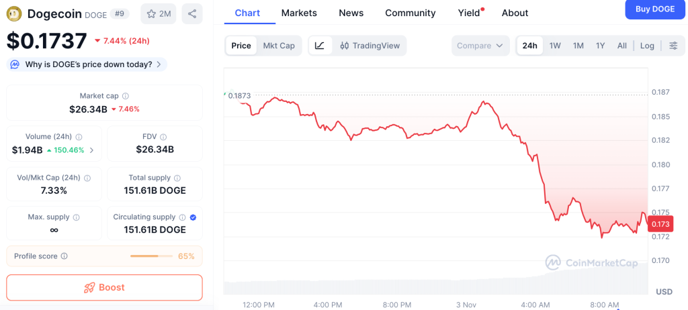Expand Why is DOGE's price down today
The image size is (688, 310).
87,64
